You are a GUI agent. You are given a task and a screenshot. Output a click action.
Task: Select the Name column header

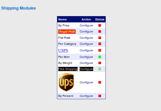[x=63, y=19]
